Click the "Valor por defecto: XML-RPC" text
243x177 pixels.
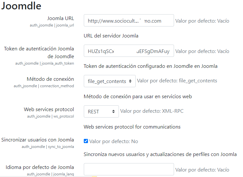coord(152,111)
